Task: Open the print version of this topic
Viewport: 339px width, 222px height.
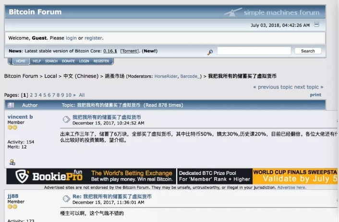Action: tap(315, 95)
